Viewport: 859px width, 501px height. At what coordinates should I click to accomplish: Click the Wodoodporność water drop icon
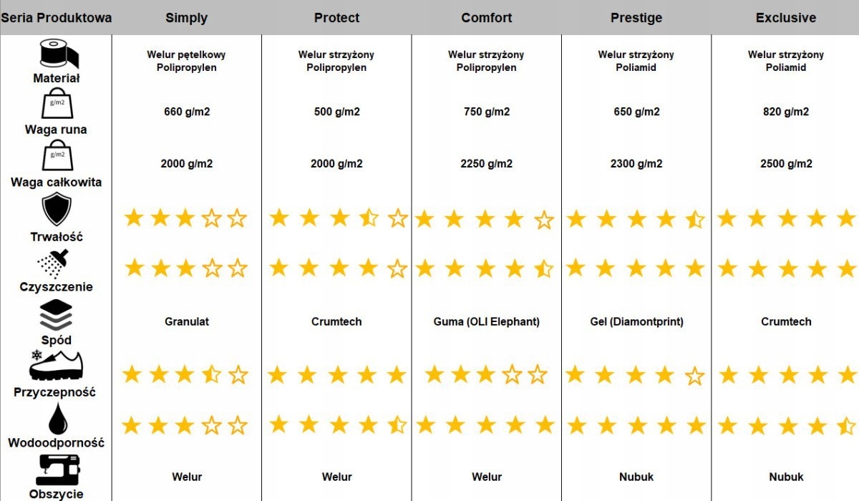point(56,419)
